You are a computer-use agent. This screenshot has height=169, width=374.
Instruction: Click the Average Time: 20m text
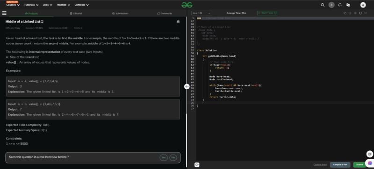point(237,13)
